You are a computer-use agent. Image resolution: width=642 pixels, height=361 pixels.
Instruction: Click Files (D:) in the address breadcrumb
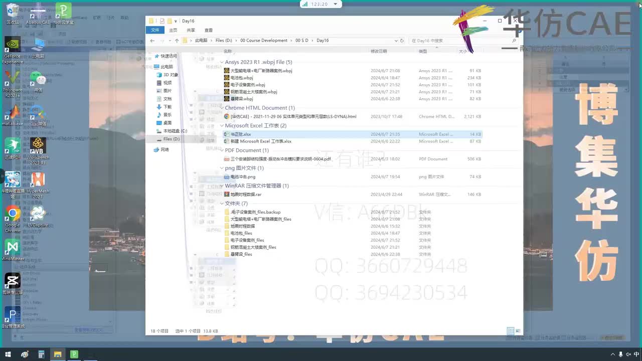coord(224,41)
